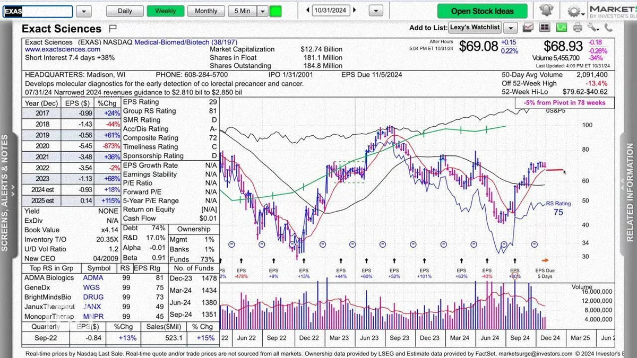Switch chart to Daily view
637x358 pixels.
(125, 11)
